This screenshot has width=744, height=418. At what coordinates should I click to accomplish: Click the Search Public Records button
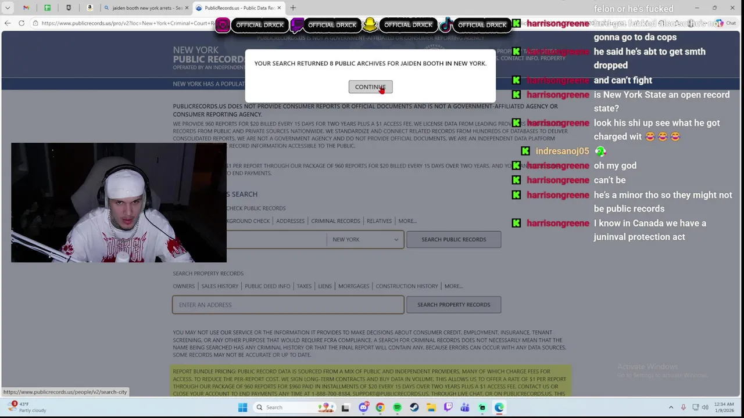[x=453, y=239]
